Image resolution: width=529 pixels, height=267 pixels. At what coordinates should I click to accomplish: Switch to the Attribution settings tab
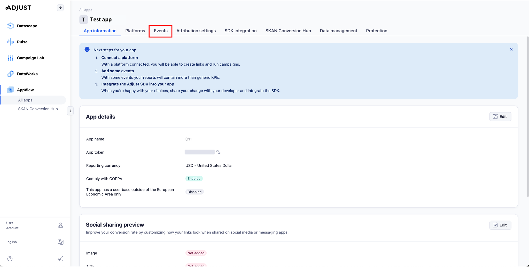[x=196, y=31]
